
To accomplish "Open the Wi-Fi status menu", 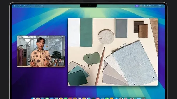I will tap(144, 6).
